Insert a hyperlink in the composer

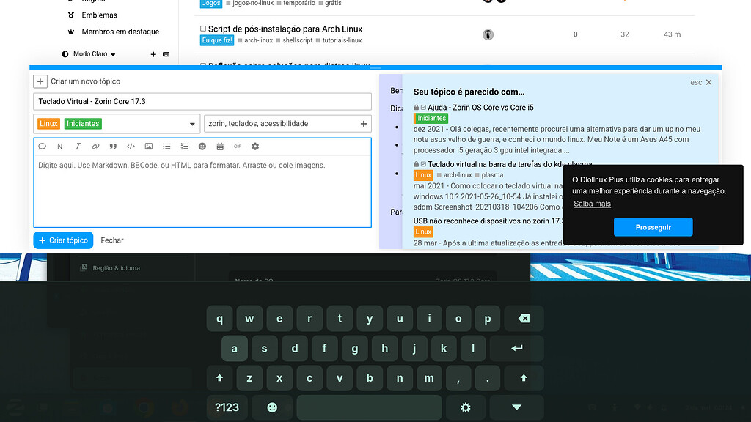click(x=95, y=147)
